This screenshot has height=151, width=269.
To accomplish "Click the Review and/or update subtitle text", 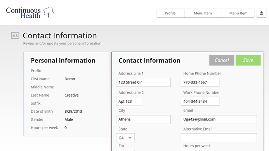I will click(62, 43).
